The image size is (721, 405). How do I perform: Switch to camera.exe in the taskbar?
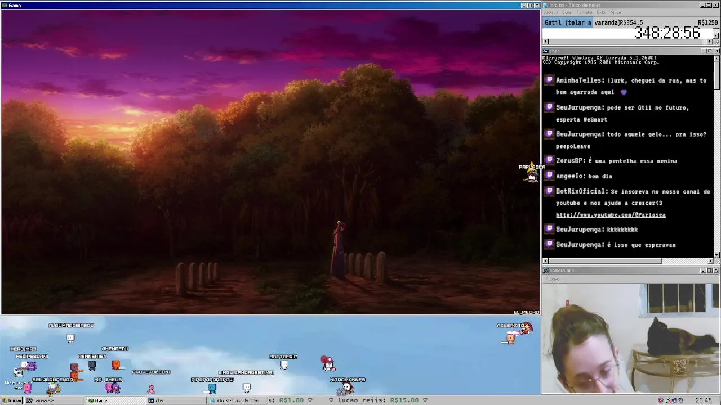(x=54, y=400)
